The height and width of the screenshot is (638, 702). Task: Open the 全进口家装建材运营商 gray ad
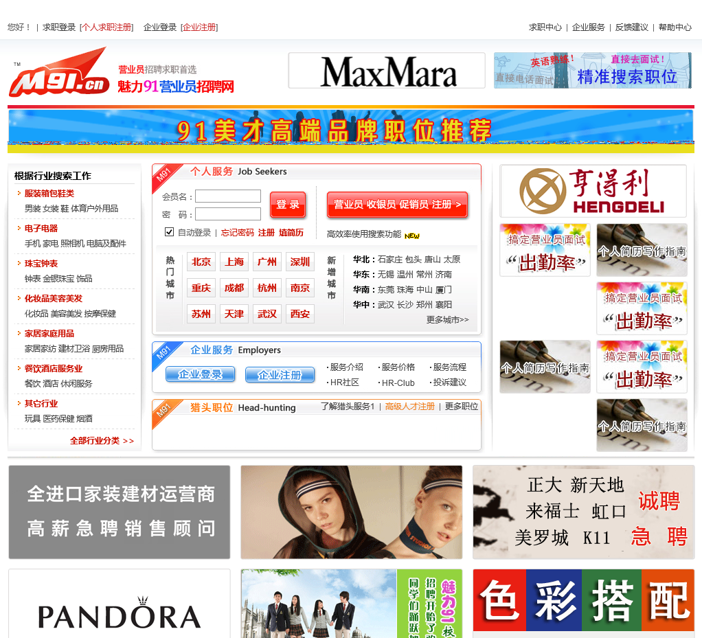point(119,512)
